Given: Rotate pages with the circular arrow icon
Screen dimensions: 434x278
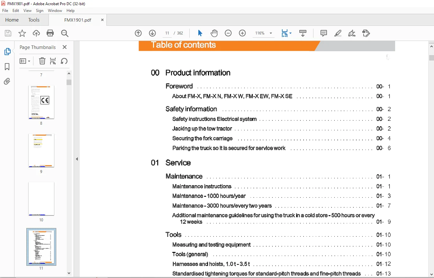Looking at the screenshot, I should pyautogui.click(x=64, y=61).
